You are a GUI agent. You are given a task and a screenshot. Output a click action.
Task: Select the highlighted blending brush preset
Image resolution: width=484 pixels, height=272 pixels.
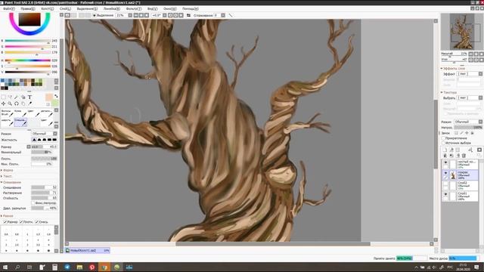click(20, 122)
